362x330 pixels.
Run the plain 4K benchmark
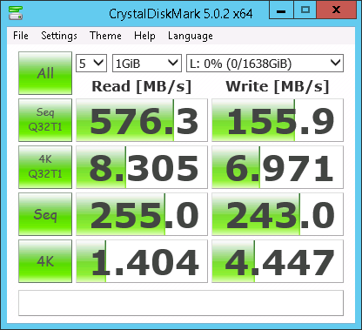(45, 261)
